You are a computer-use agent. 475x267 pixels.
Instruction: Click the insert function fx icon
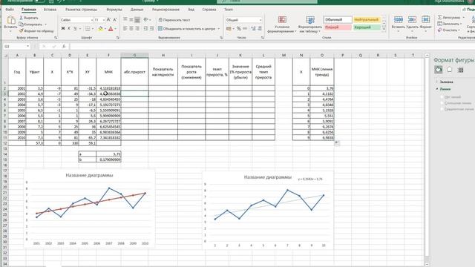tap(64, 46)
